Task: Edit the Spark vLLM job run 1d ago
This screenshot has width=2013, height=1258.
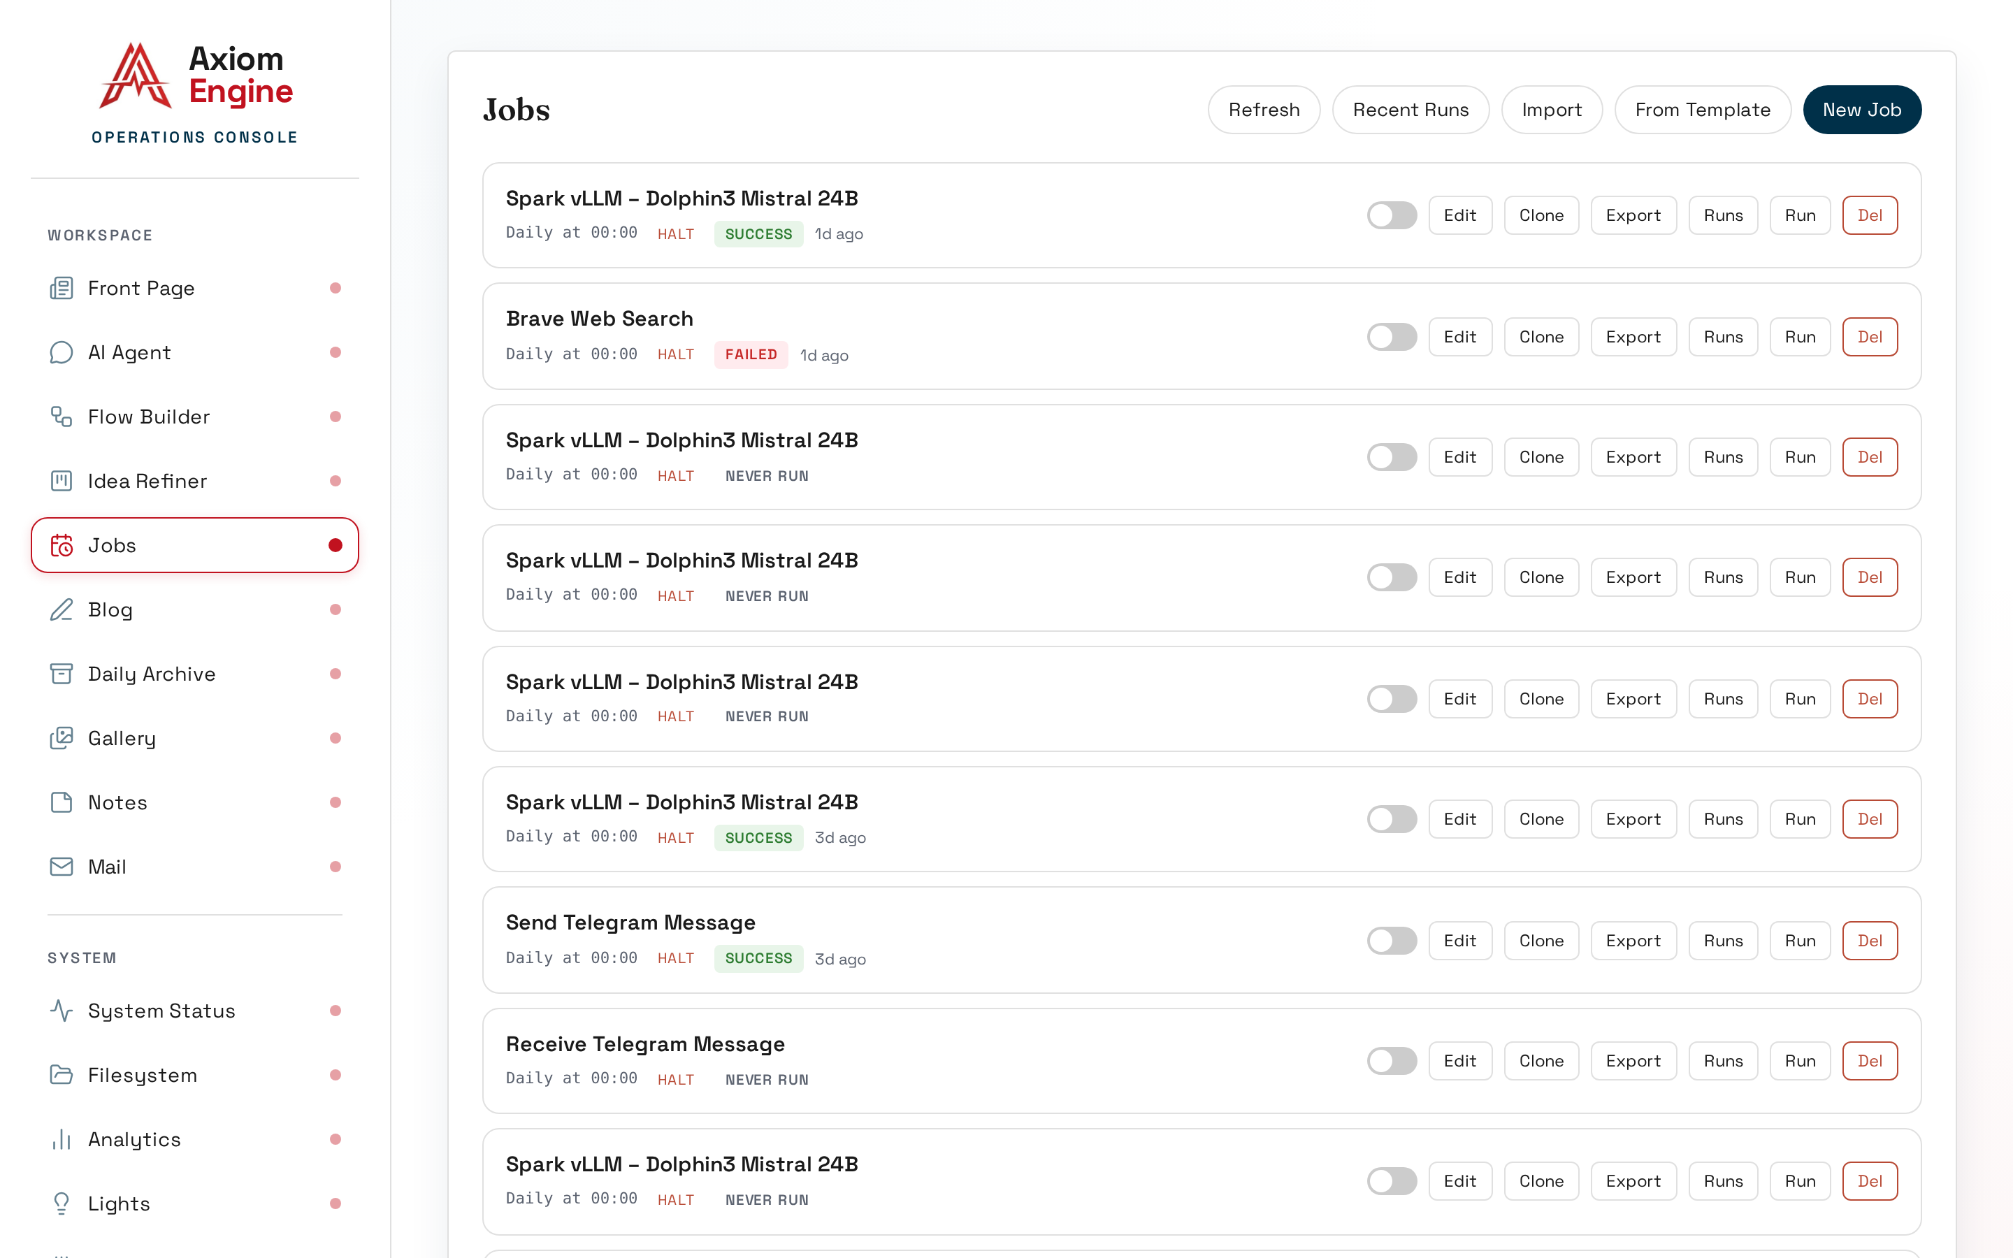Action: [1460, 215]
